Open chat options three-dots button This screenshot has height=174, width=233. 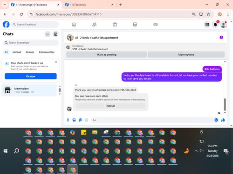click(48, 34)
